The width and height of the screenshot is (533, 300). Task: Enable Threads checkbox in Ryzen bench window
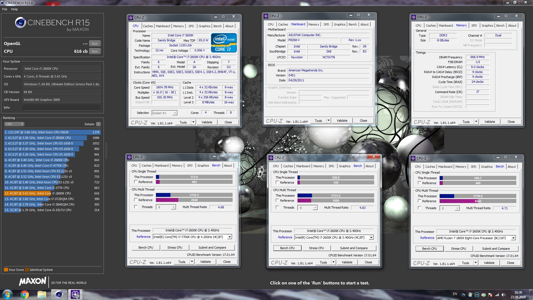tap(419, 208)
